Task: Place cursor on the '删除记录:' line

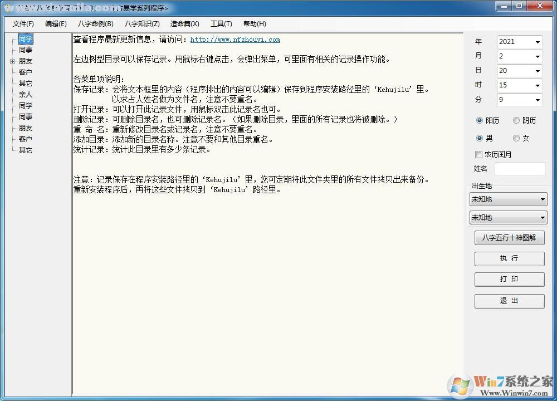Action: 235,119
